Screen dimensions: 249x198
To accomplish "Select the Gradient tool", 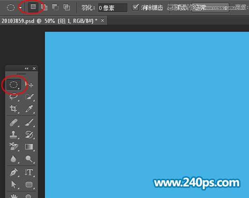I will (x=29, y=147).
